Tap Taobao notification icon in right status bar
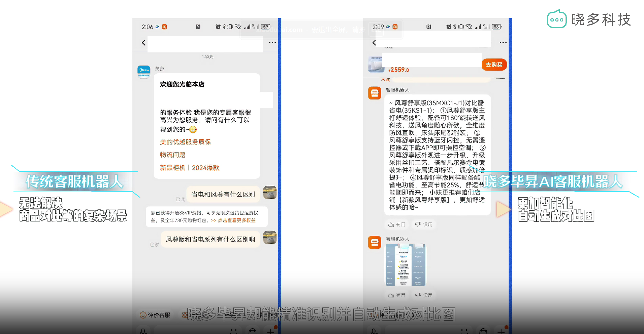The width and height of the screenshot is (644, 334). point(395,27)
